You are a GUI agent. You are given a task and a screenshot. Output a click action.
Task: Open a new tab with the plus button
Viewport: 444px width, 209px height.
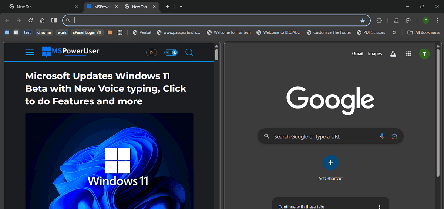[x=167, y=7]
